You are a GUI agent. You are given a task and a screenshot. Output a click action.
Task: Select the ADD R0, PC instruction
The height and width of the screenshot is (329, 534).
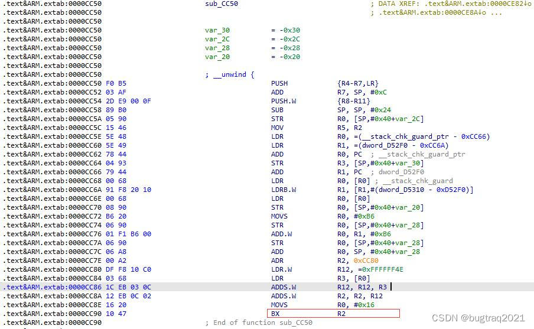[x=317, y=154]
